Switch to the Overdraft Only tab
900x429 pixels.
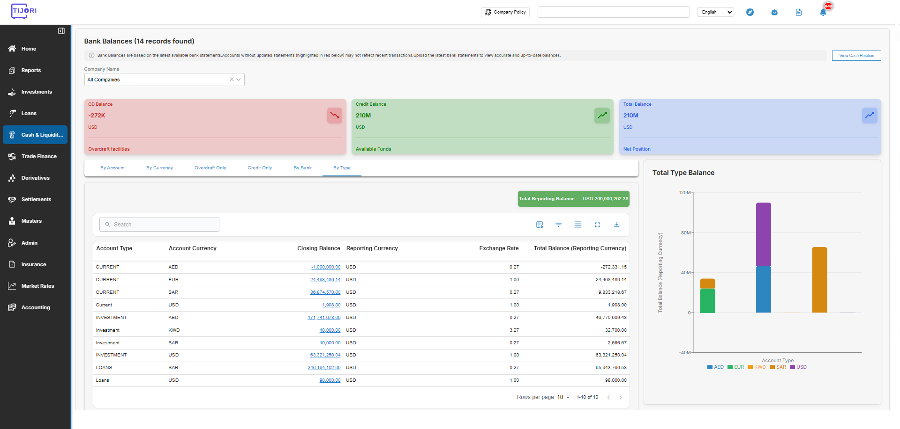click(210, 168)
